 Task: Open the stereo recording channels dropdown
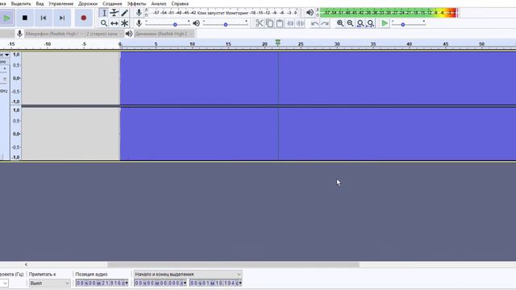point(104,34)
